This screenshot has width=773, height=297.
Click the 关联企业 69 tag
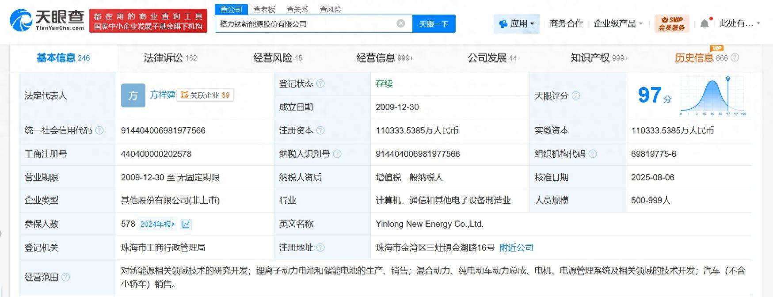205,95
